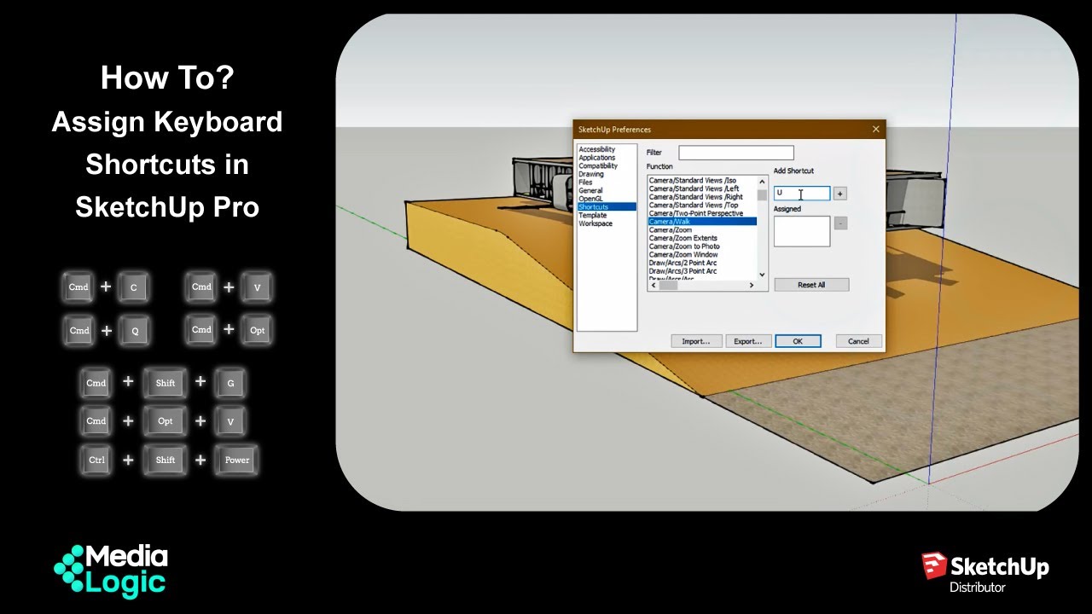Open Compatibility preferences category
1092x614 pixels.
coord(597,166)
